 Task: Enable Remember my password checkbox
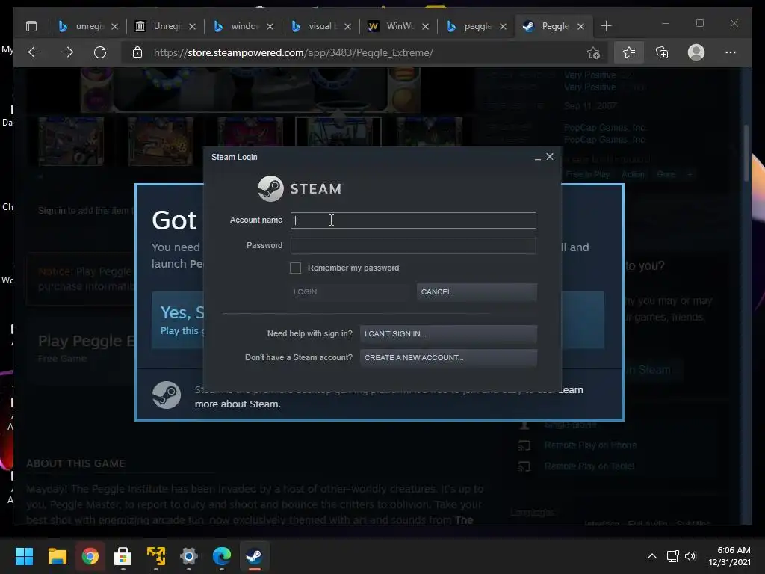click(295, 268)
